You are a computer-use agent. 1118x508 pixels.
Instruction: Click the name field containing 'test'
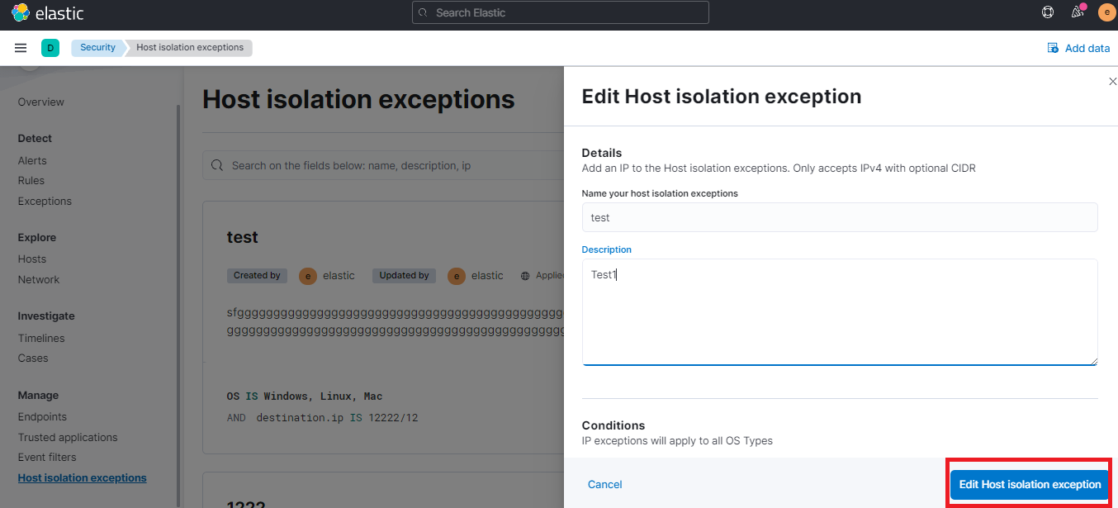[x=840, y=217]
